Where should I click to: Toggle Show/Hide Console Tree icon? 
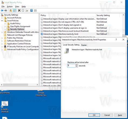click(x=15, y=11)
